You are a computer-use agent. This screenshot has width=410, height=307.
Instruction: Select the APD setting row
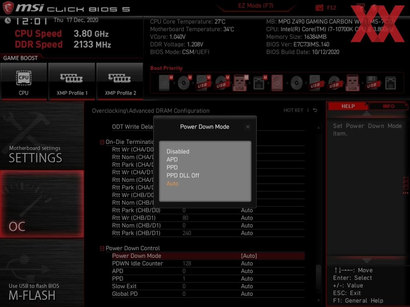[208, 271]
